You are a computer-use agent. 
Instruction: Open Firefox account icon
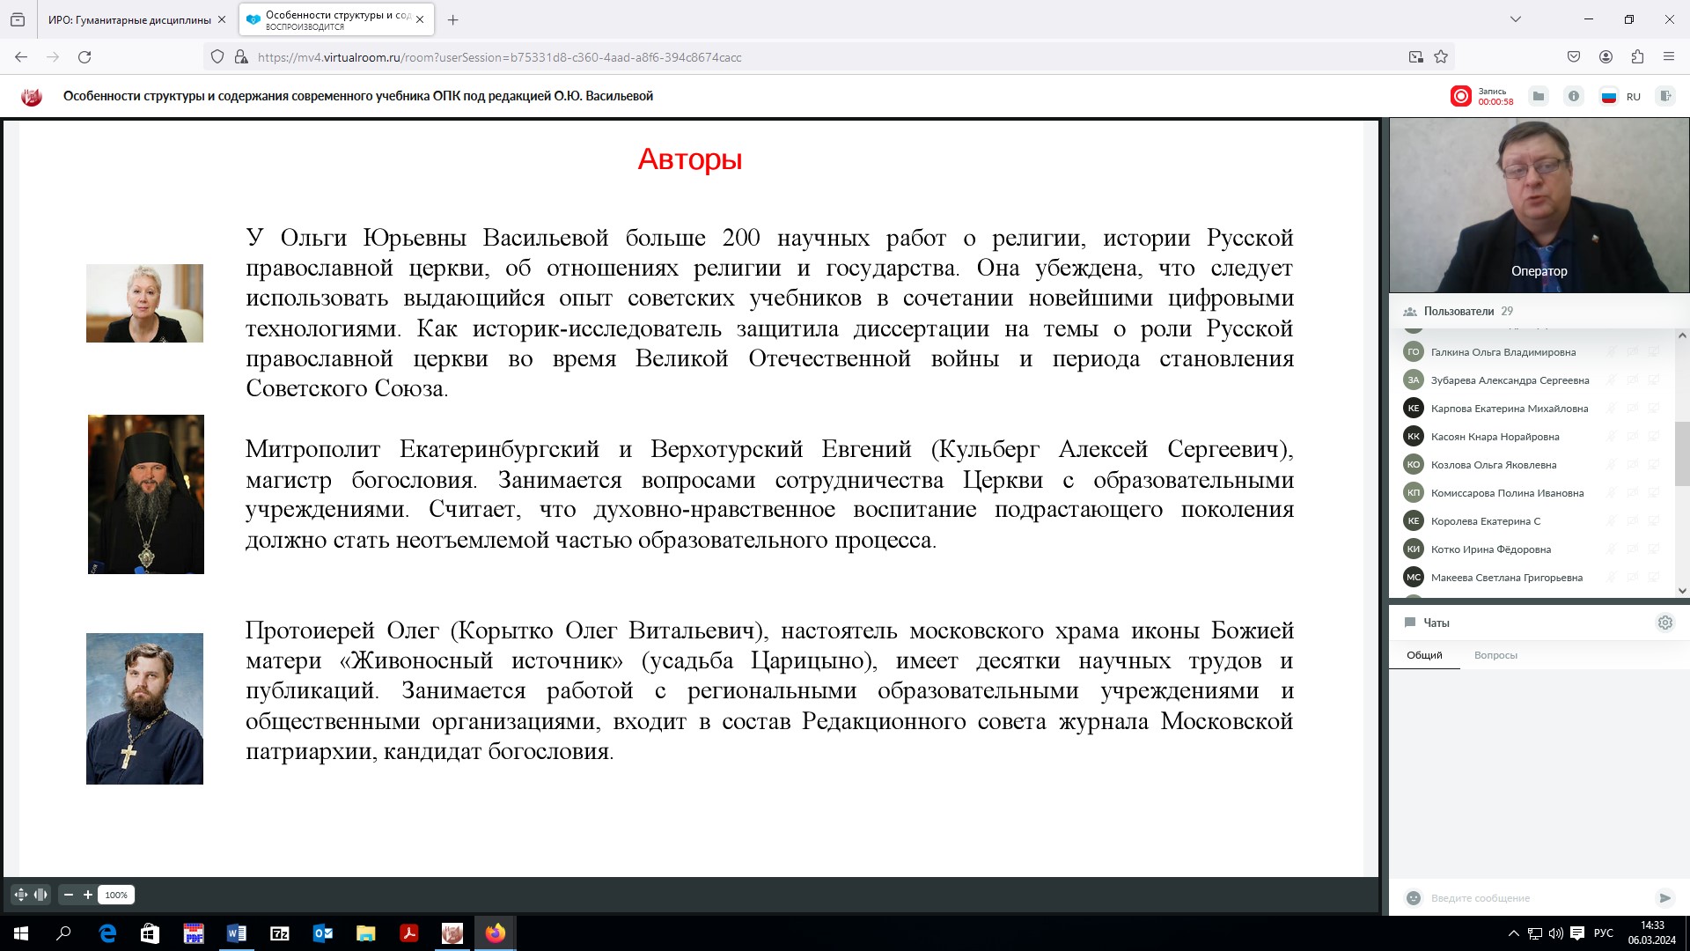click(1605, 57)
